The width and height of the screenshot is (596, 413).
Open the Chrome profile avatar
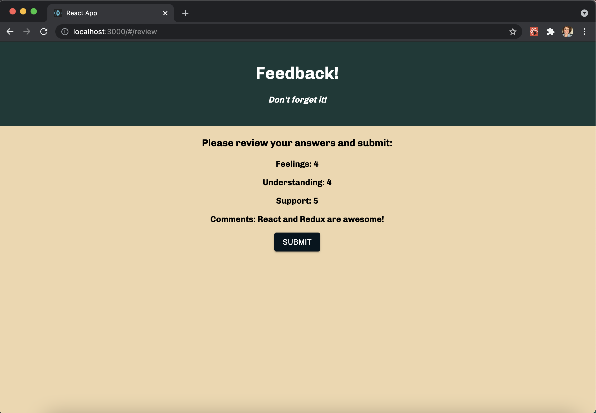[x=567, y=32]
